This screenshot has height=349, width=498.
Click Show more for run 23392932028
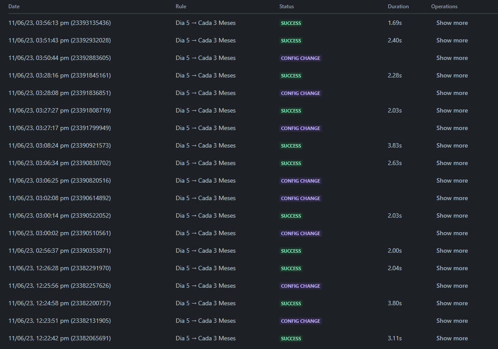(452, 40)
